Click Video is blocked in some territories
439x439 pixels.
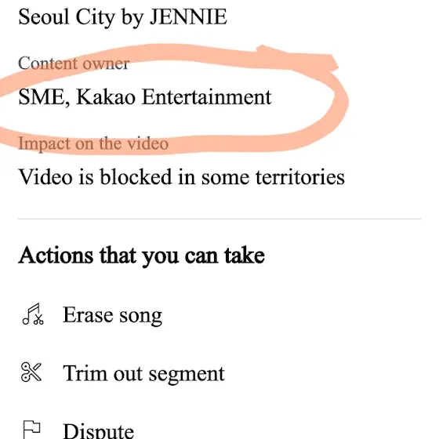pyautogui.click(x=181, y=177)
